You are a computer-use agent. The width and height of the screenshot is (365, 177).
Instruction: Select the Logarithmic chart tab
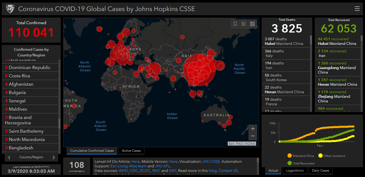point(295,171)
